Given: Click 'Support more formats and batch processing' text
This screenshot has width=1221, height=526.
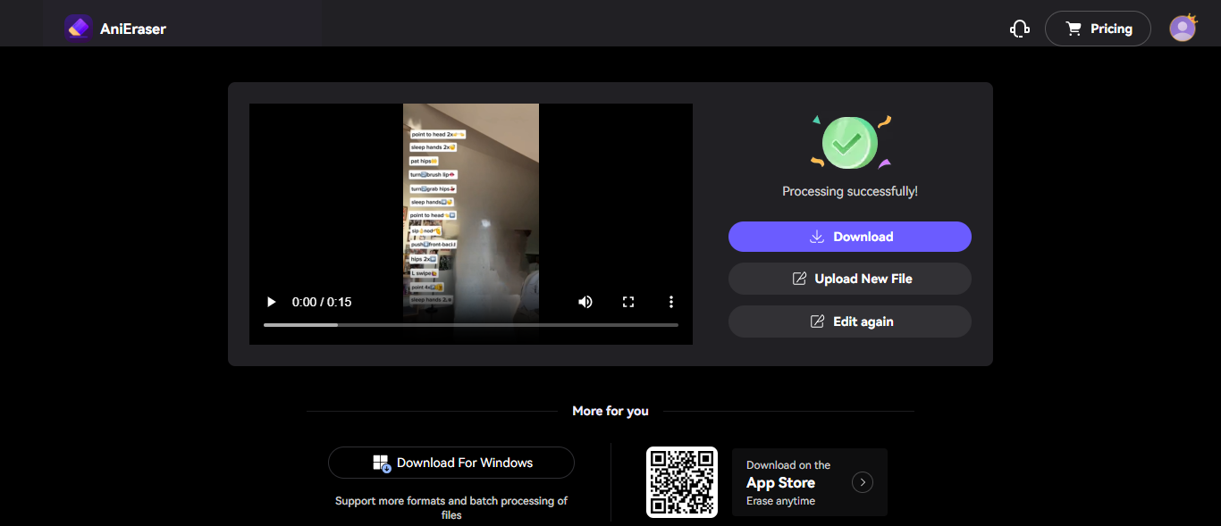Looking at the screenshot, I should pos(451,508).
